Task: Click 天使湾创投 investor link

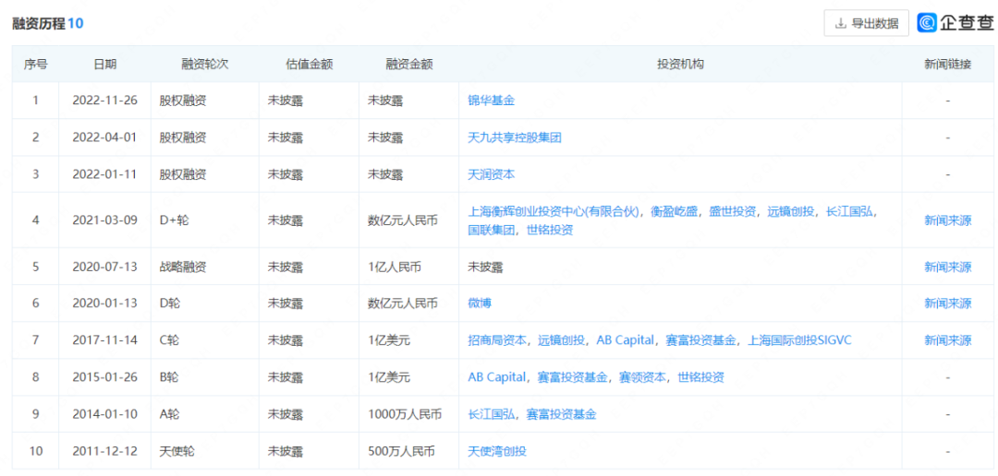Action: click(x=497, y=451)
